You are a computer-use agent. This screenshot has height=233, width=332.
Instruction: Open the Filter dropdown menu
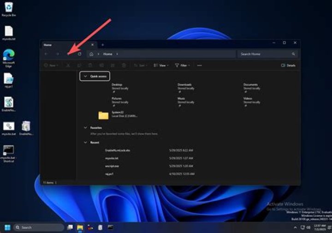coord(183,66)
